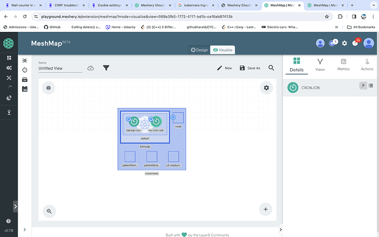Image resolution: width=379 pixels, height=237 pixels.
Task: Open help question mark icon
Action: (8, 221)
